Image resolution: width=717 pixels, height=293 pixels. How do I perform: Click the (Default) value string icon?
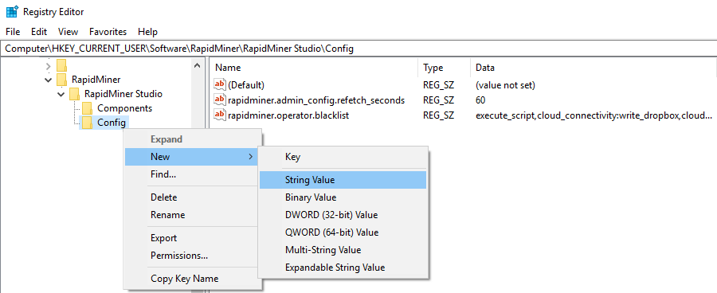click(x=221, y=84)
